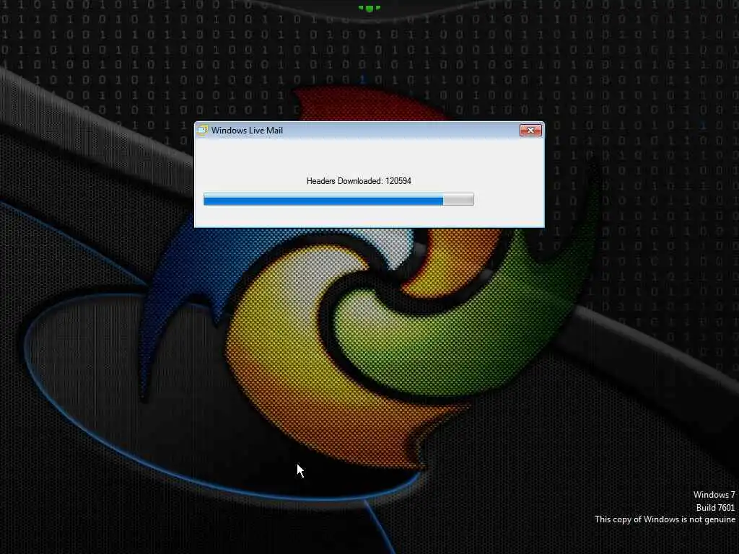Click the headers download progress bar
This screenshot has width=739, height=554.
[338, 199]
